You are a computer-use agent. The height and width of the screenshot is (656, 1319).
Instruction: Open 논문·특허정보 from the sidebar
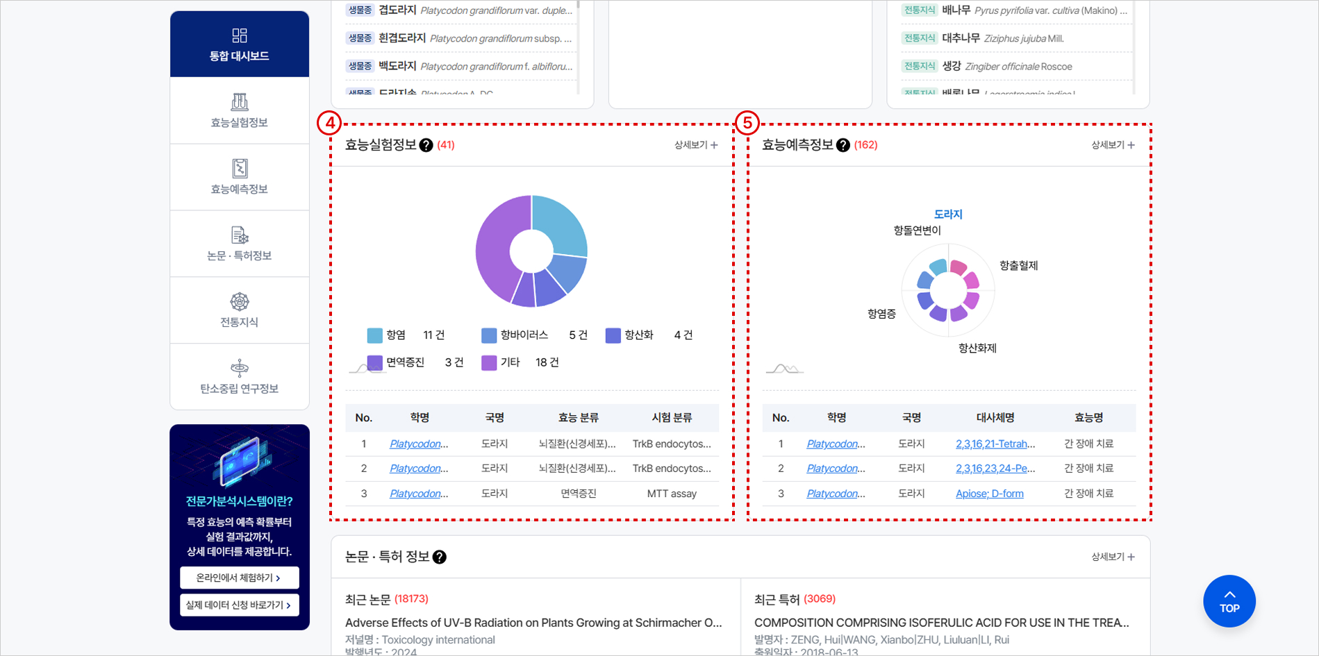pyautogui.click(x=239, y=244)
